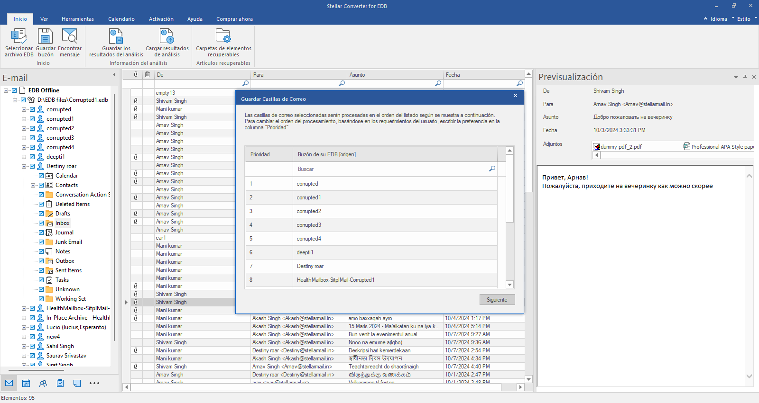This screenshot has height=403, width=759.
Task: Click message list horizontal scroll right arrow
Action: 520,387
